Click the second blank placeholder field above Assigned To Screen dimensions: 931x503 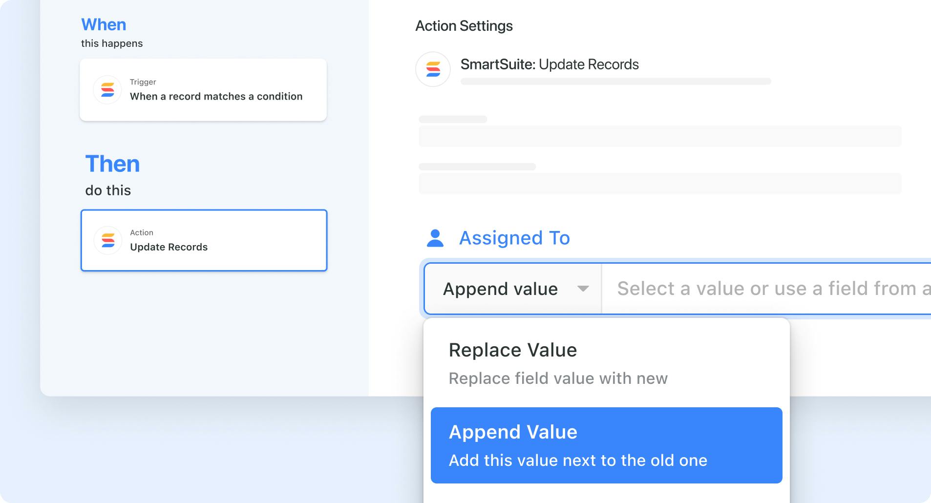[x=660, y=184]
